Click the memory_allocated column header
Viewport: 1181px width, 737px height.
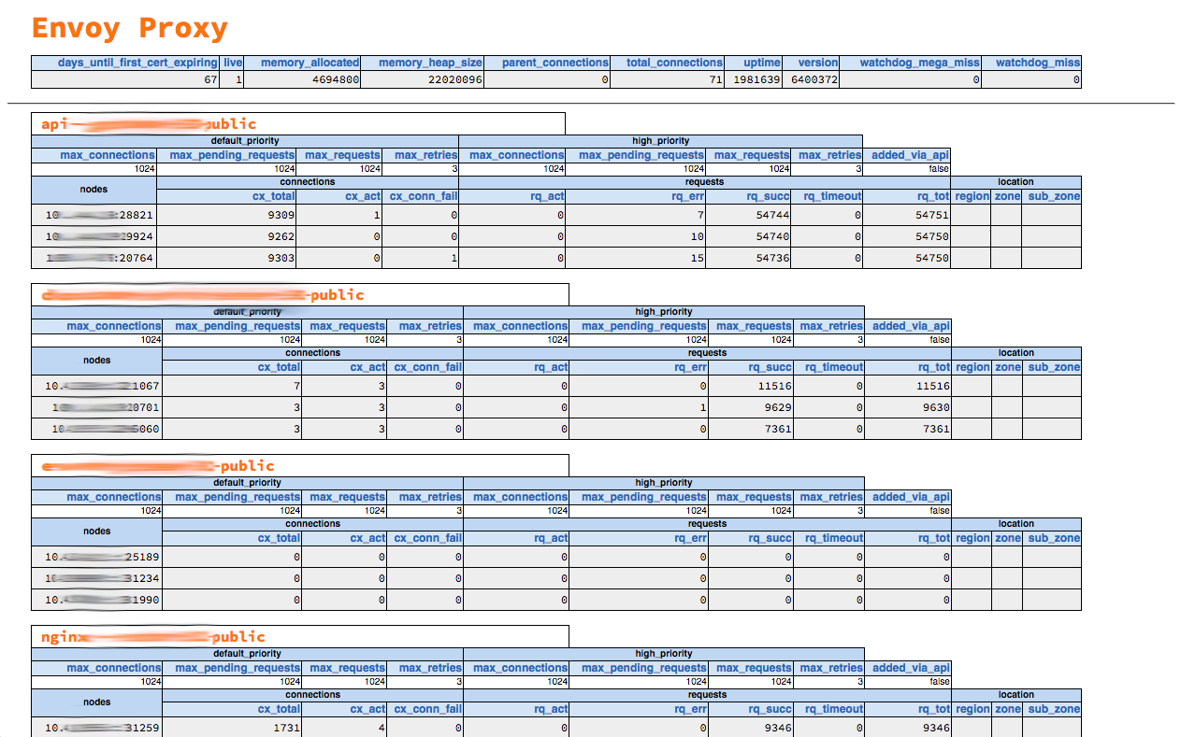(310, 63)
